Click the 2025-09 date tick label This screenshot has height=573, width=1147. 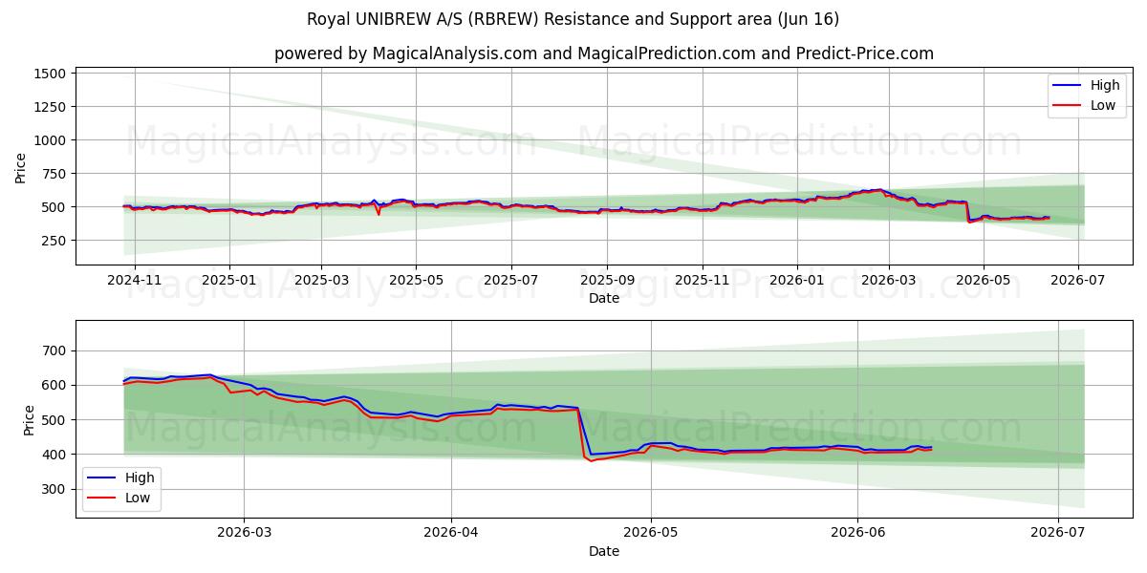[607, 279]
